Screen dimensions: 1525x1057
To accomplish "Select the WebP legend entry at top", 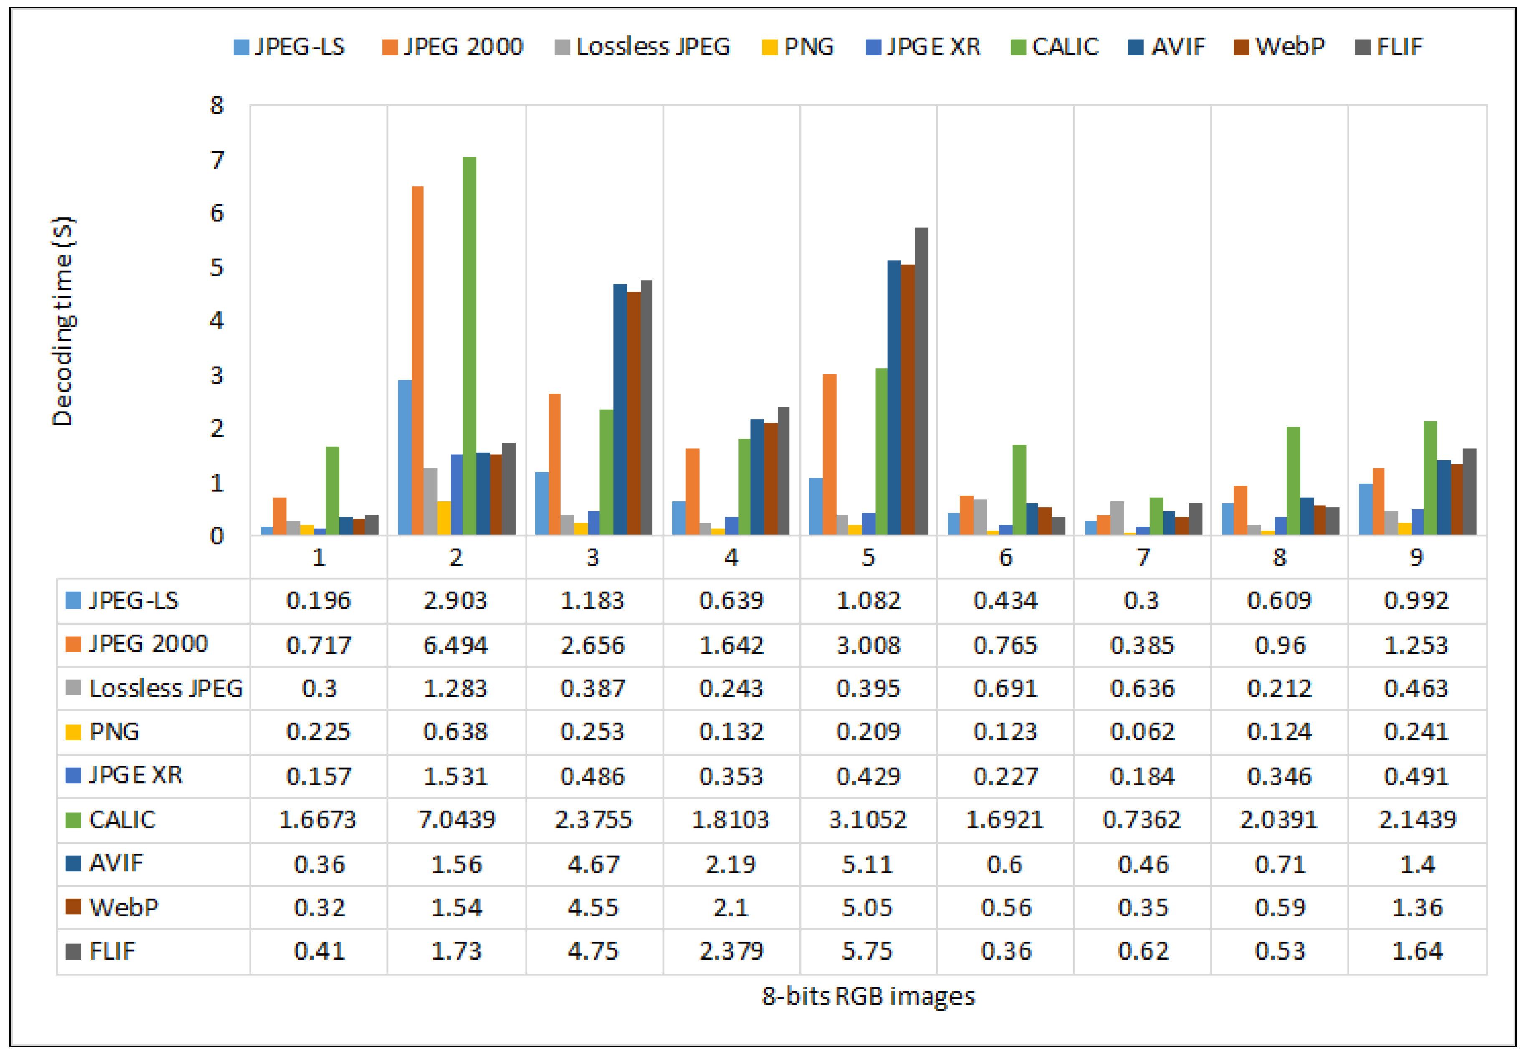I will [x=1289, y=47].
